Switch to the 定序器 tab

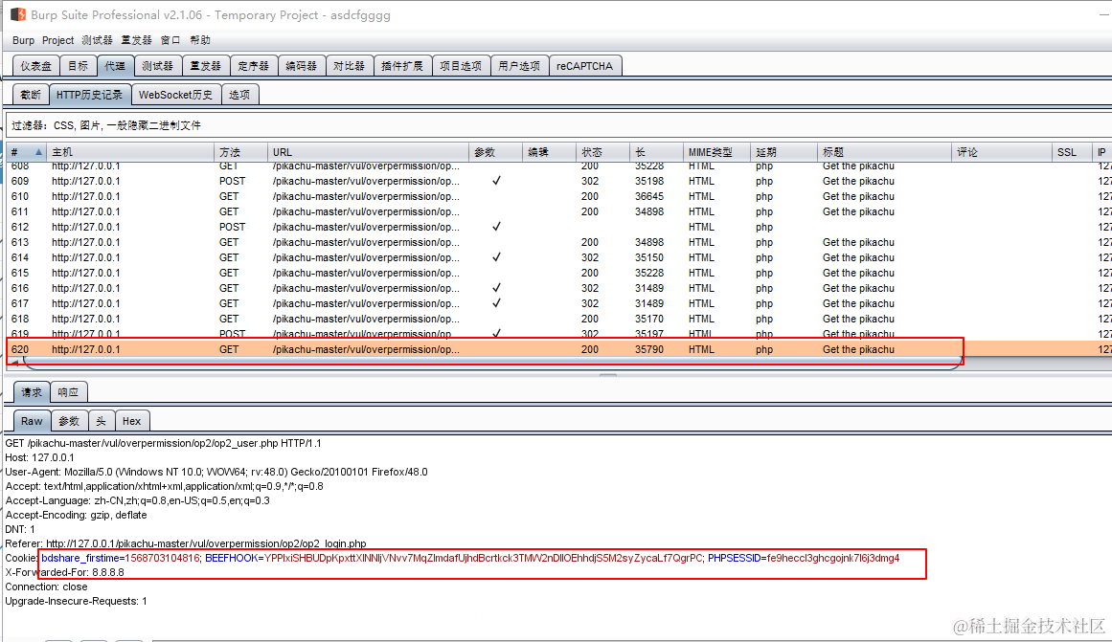coord(253,66)
